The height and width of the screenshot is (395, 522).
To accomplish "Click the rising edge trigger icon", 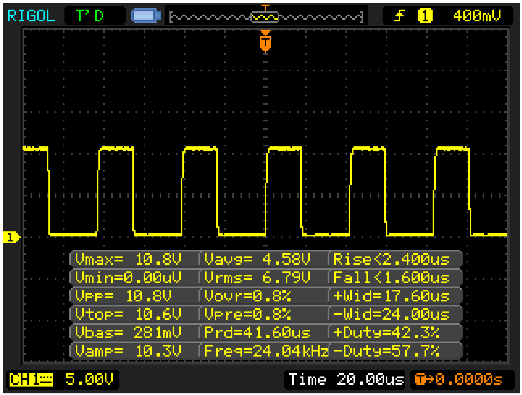I will point(399,16).
